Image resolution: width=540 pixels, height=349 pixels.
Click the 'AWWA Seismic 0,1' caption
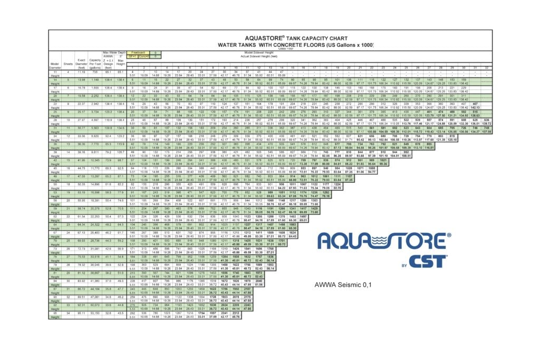coord(343,285)
